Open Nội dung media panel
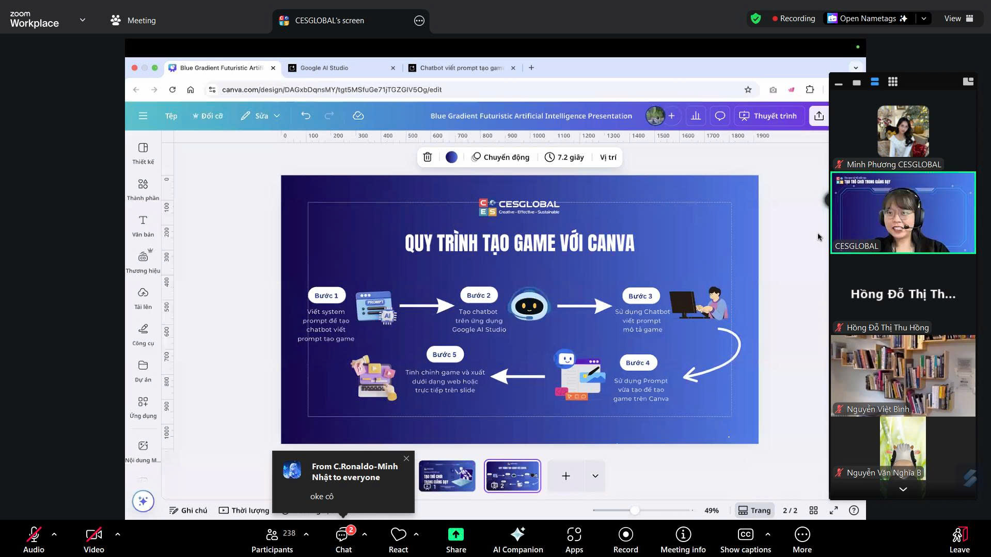991x557 pixels. tap(143, 452)
